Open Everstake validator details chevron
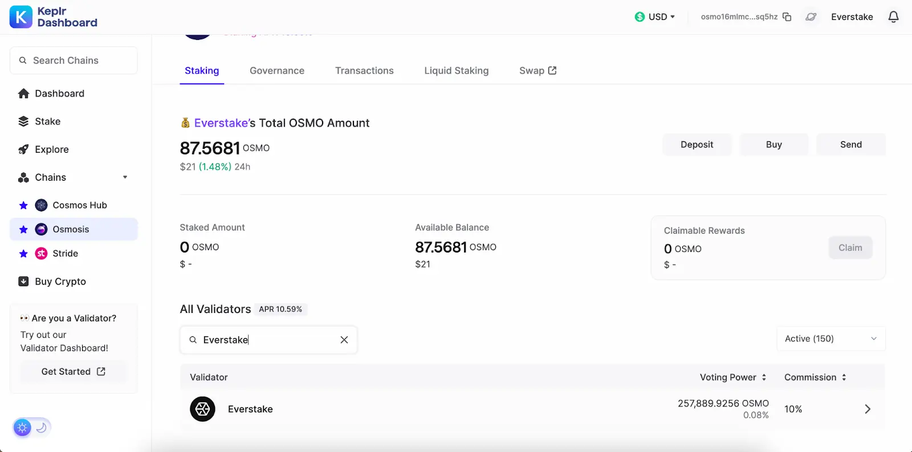Viewport: 912px width, 452px height. click(x=868, y=409)
